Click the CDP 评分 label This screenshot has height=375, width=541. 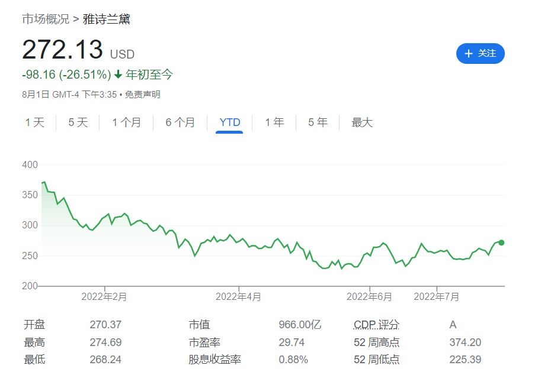376,325
